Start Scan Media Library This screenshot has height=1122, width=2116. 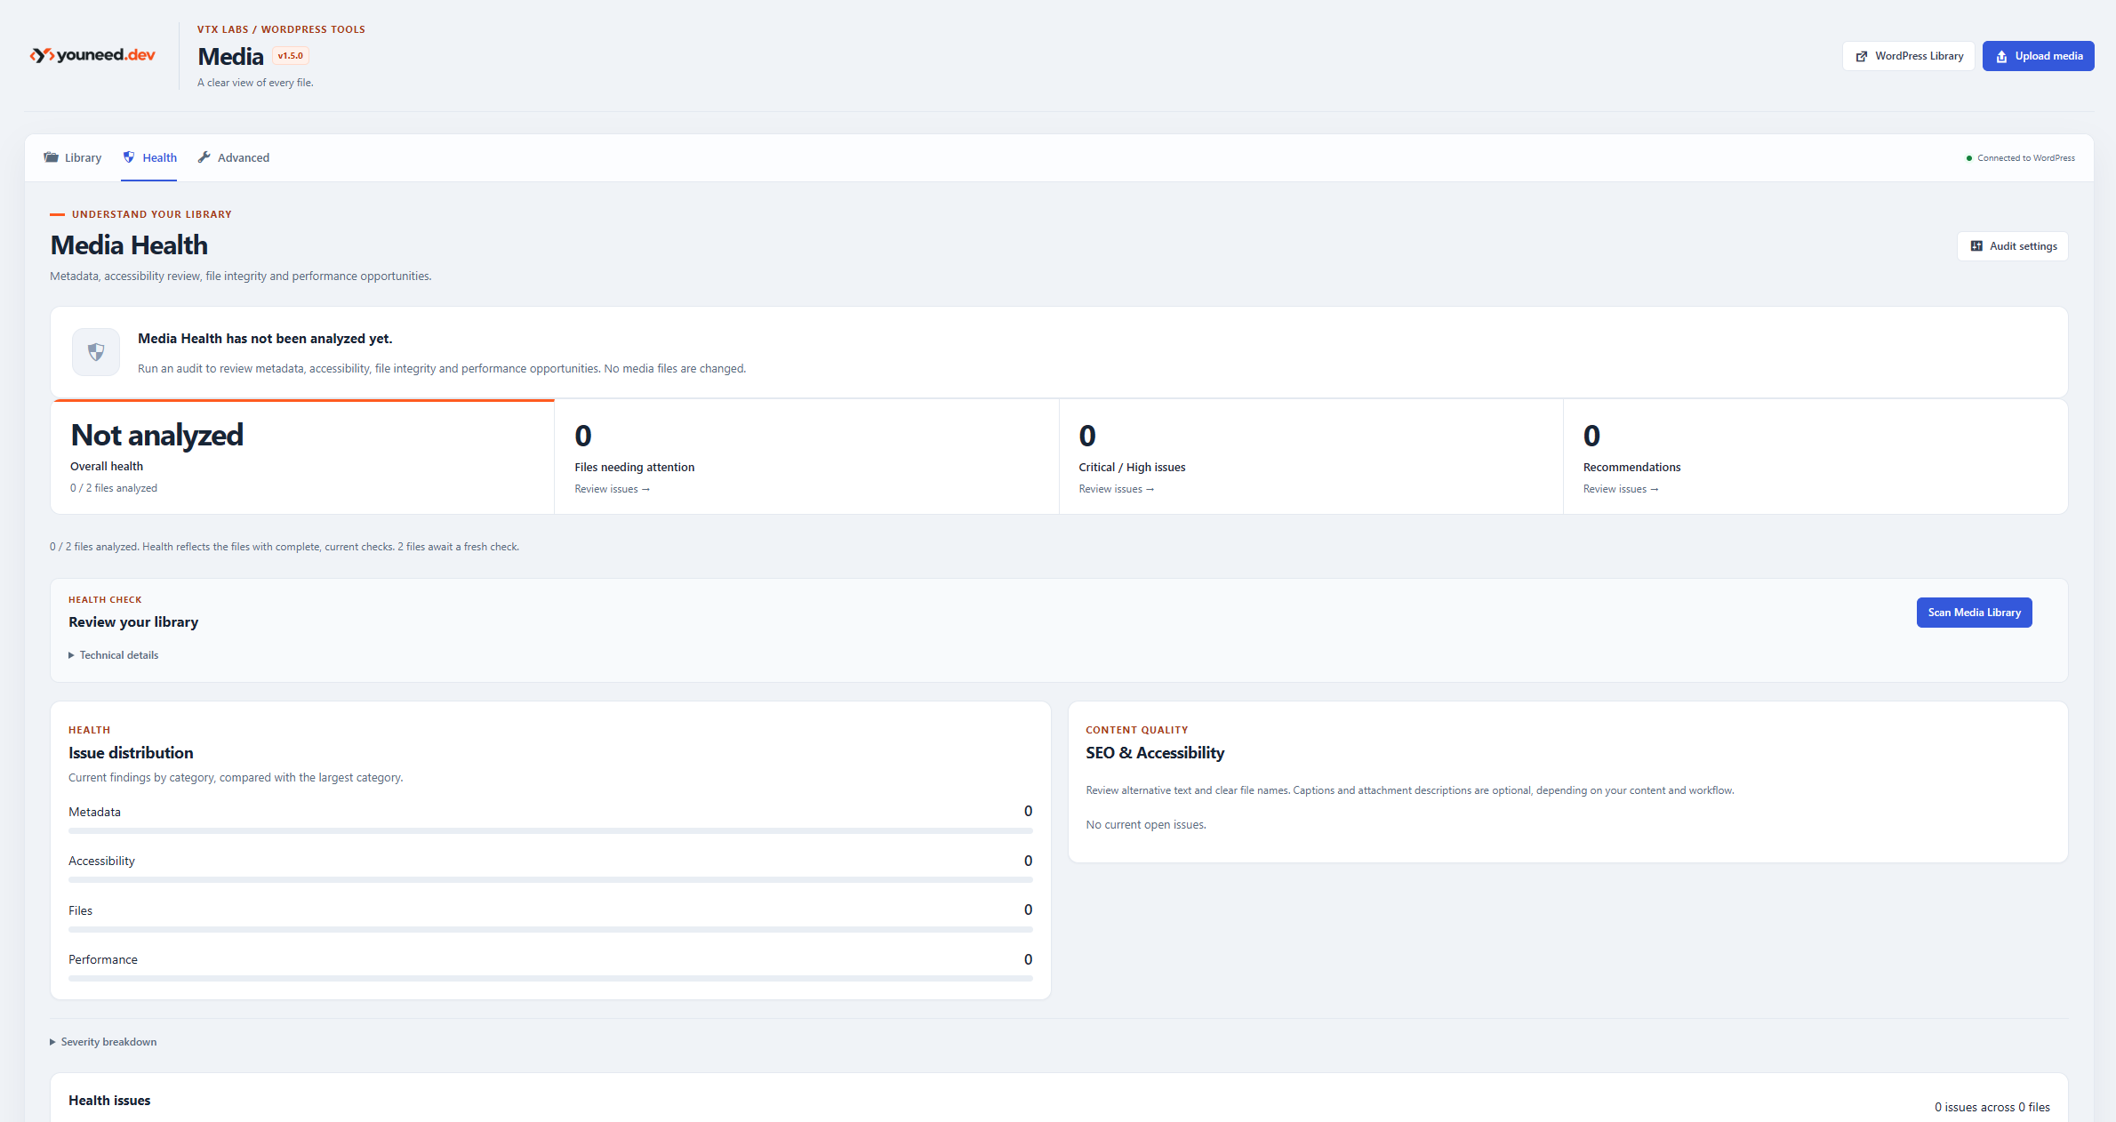click(1974, 613)
